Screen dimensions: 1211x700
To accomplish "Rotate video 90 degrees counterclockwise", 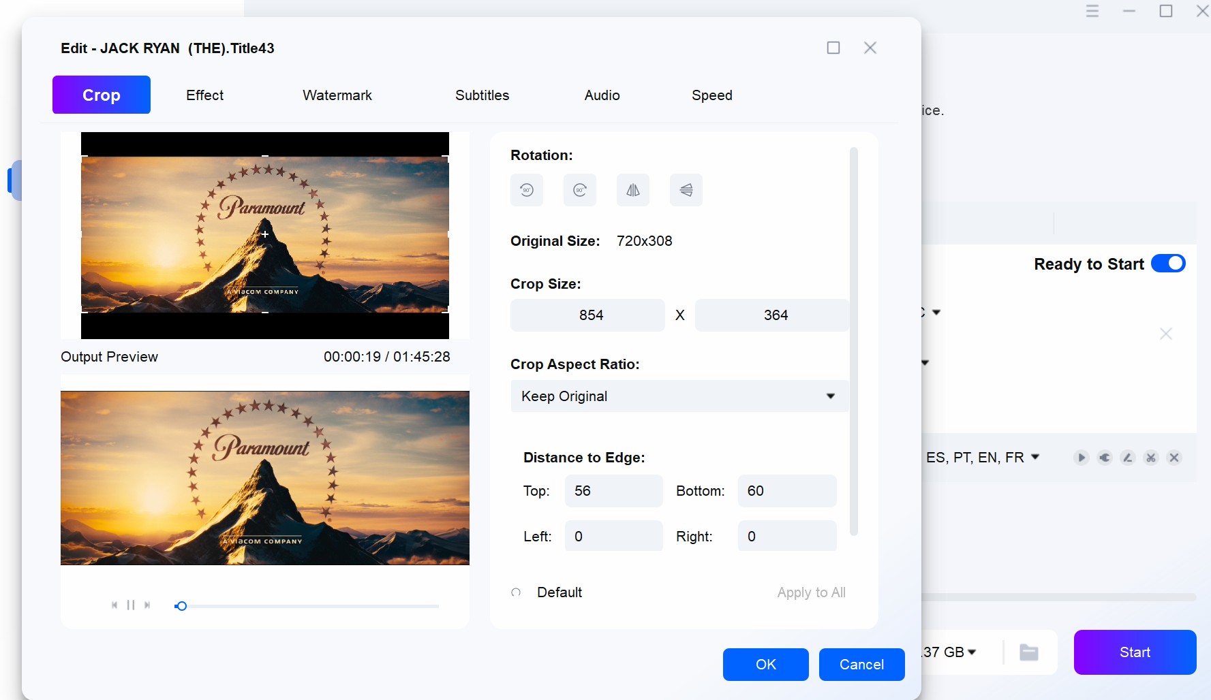I will [x=527, y=190].
